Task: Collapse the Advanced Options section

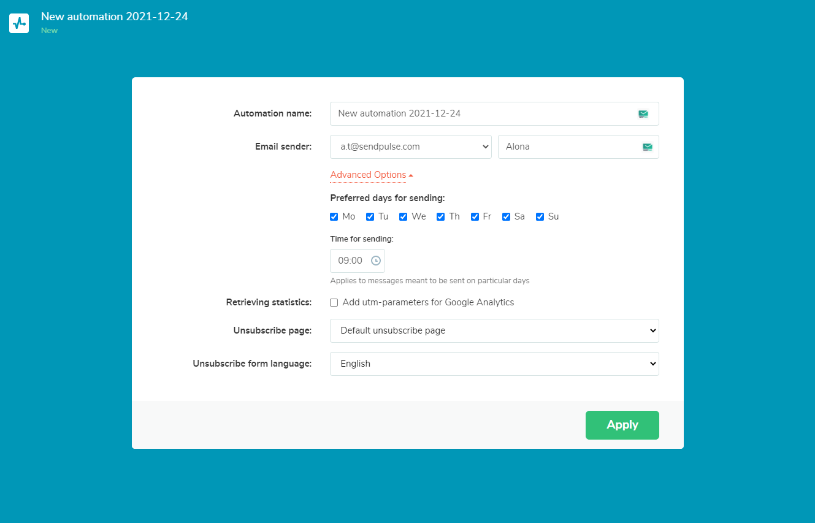Action: point(372,175)
